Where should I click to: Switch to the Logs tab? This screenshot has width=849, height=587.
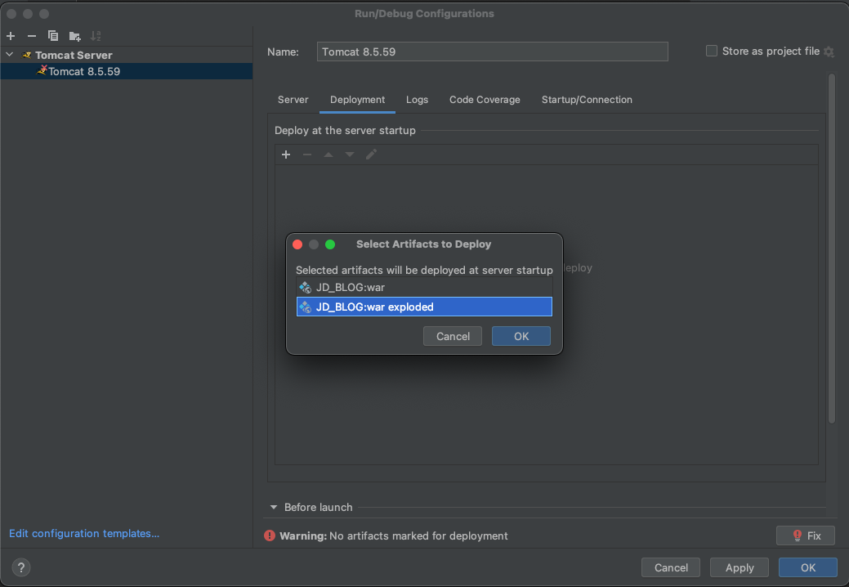coord(417,100)
